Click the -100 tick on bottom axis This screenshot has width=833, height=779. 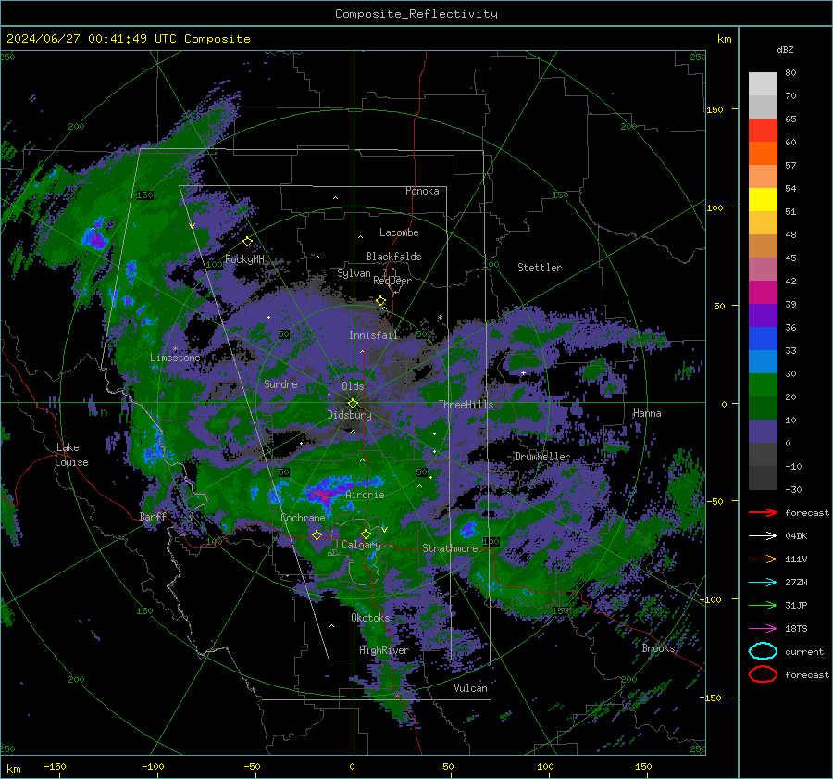153,767
